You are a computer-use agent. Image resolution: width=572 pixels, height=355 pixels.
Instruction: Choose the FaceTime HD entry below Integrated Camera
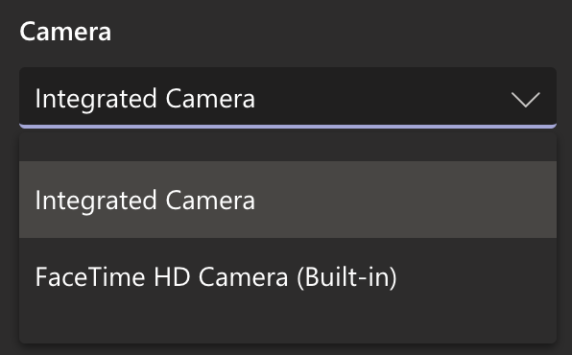pos(288,276)
